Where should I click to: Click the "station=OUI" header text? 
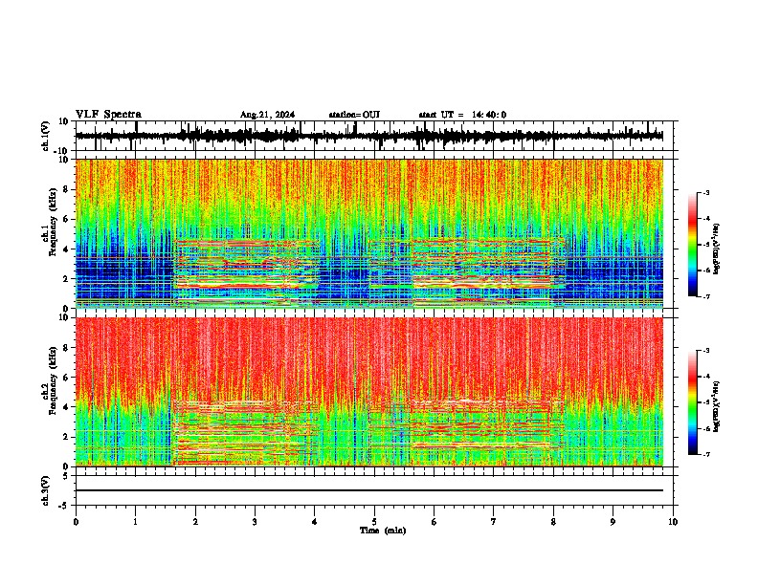tap(354, 115)
